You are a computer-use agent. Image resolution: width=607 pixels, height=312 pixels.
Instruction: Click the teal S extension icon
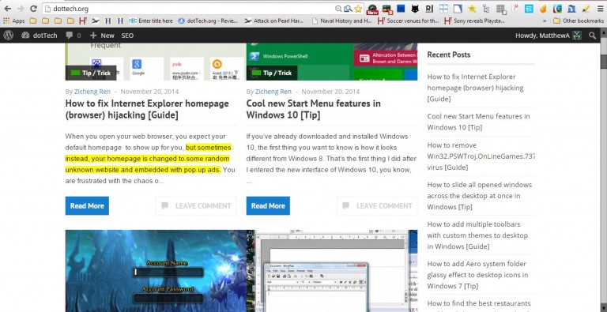[529, 9]
